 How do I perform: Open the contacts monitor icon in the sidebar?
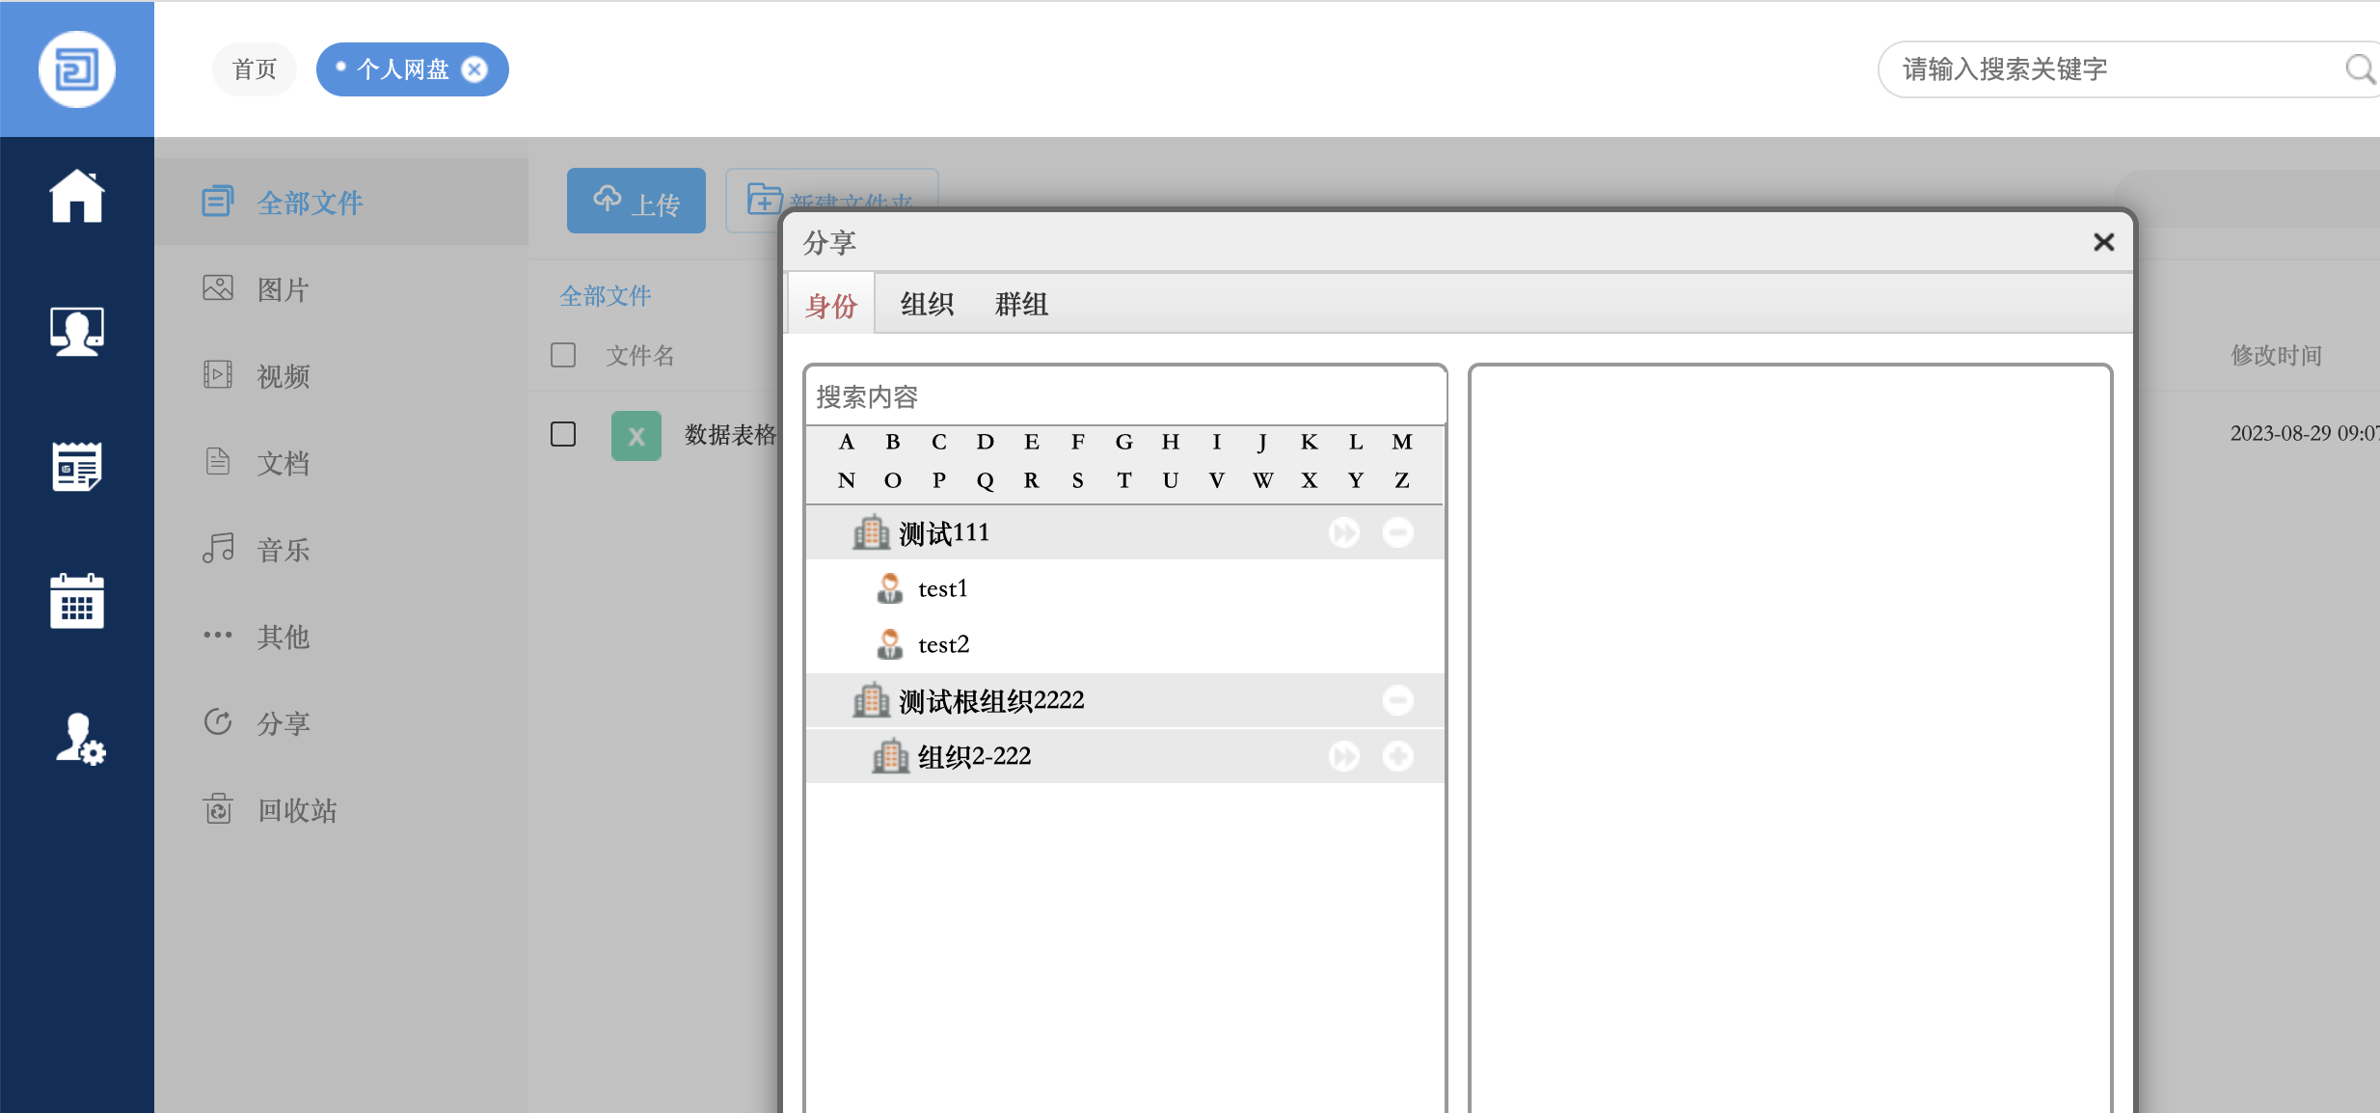click(x=76, y=332)
